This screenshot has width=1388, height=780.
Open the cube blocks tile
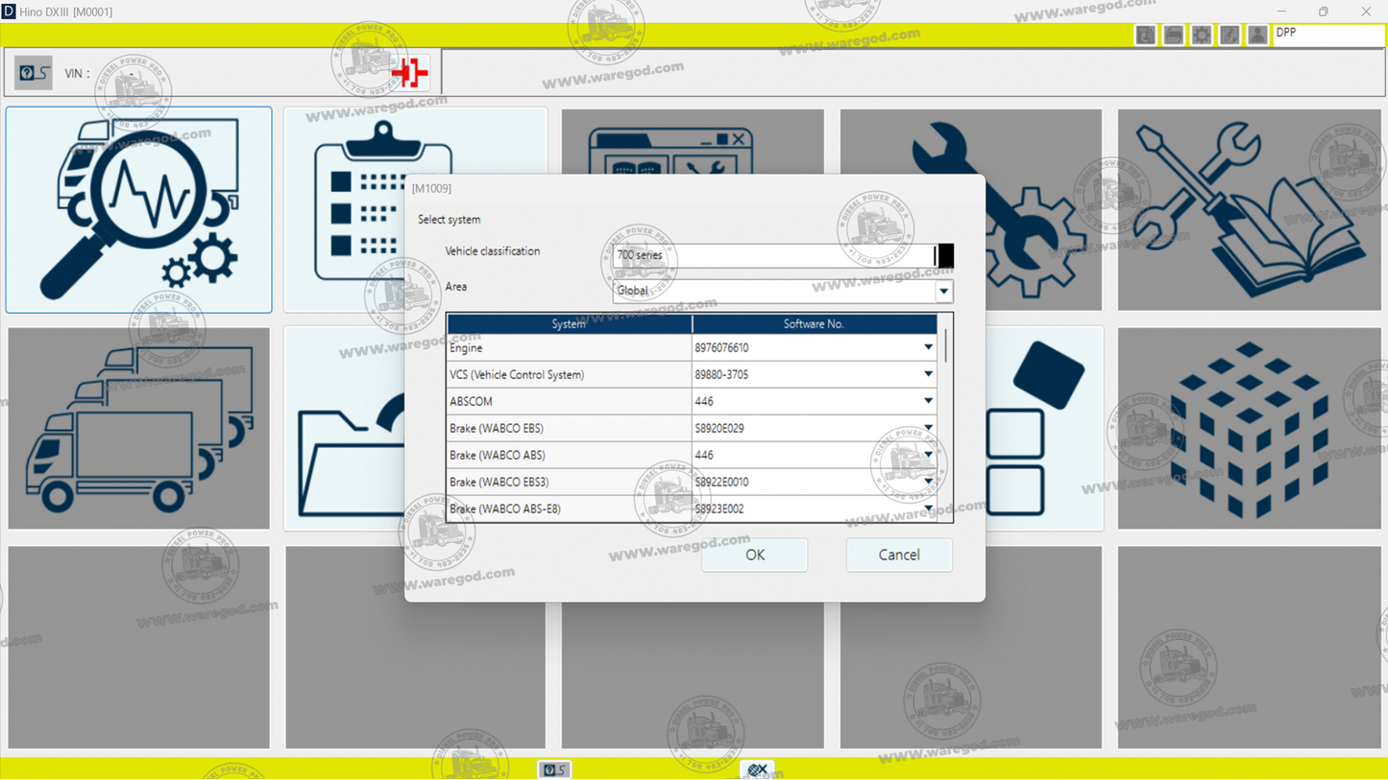[x=1249, y=428]
